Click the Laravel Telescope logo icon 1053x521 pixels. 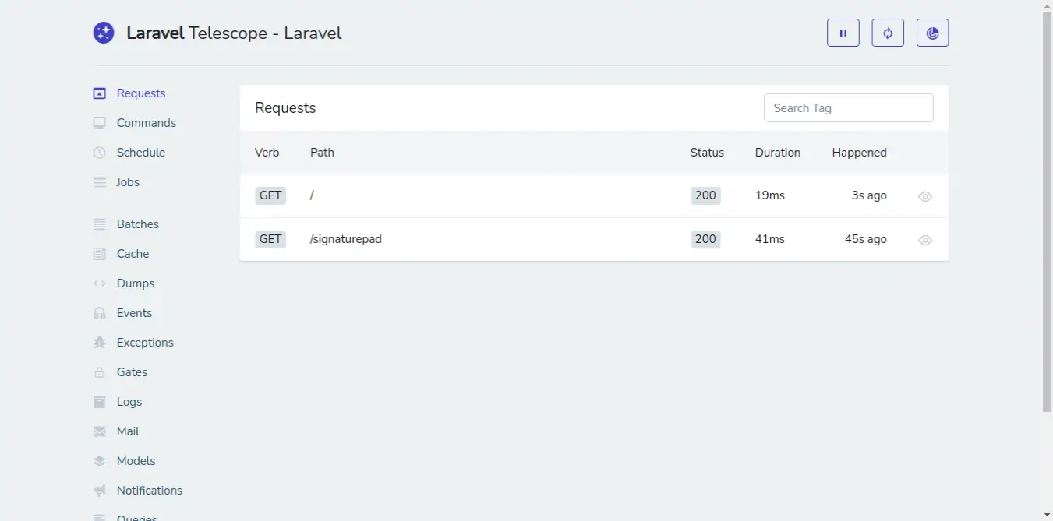click(x=104, y=33)
